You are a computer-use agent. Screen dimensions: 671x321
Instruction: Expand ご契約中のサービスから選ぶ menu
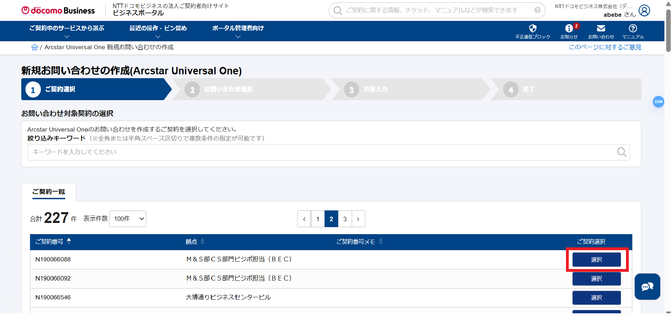pyautogui.click(x=67, y=31)
